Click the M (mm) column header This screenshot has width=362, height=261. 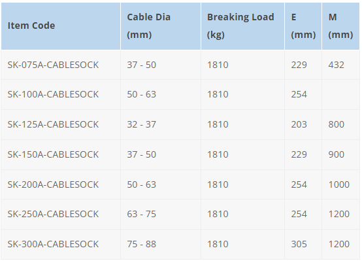pos(340,26)
